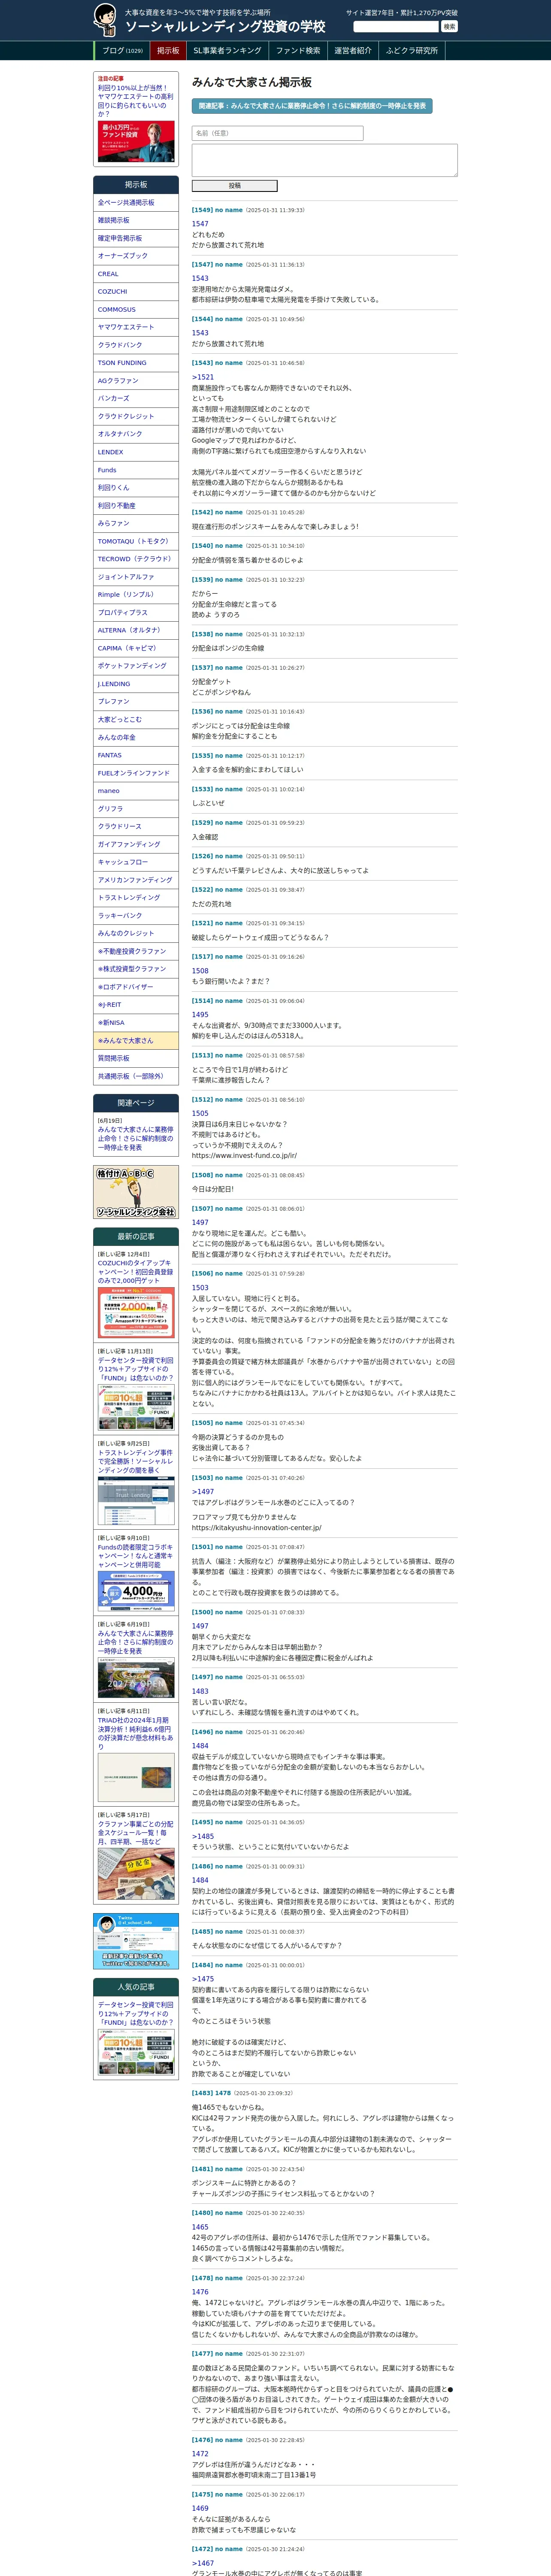Open 全ページ共通掲示板 in sidebar
Screen dimensions: 551x2576
pos(136,203)
